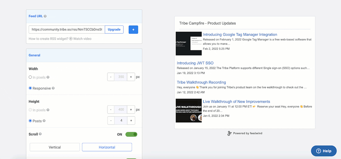Click help icon beside Posts option

(44, 121)
